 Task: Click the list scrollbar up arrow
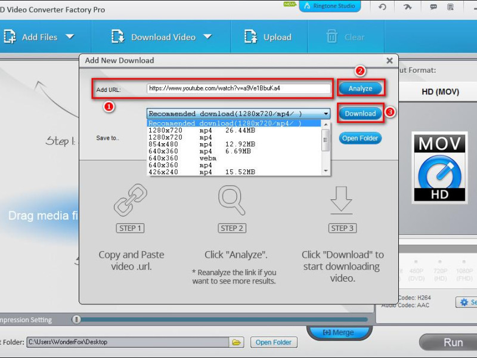coord(326,124)
